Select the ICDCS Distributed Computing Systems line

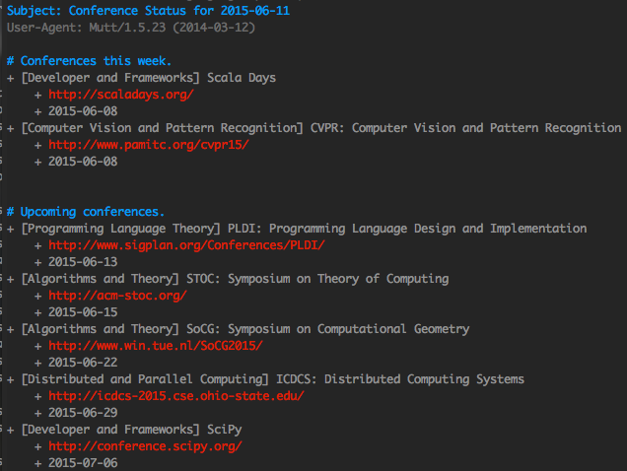pyautogui.click(x=265, y=379)
